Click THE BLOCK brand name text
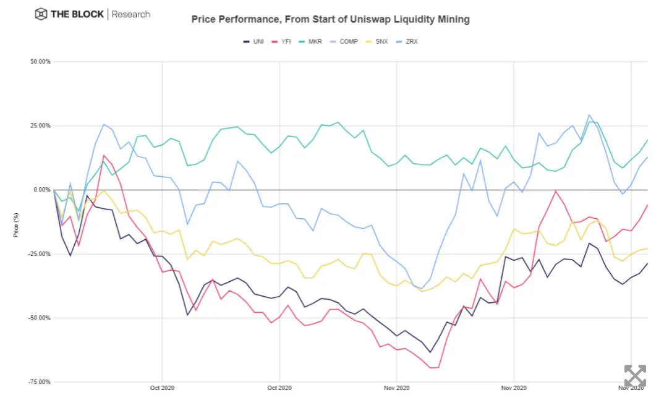The width and height of the screenshot is (664, 403). pos(77,14)
